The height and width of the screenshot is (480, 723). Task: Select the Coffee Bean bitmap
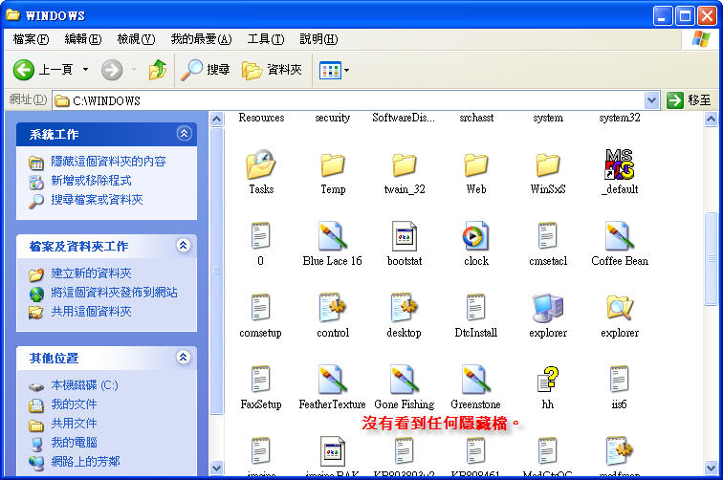click(620, 244)
